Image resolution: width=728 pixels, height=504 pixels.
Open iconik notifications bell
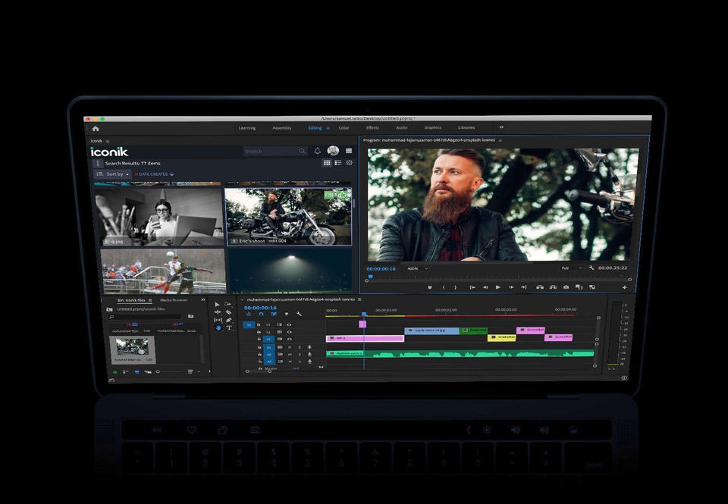click(x=318, y=151)
